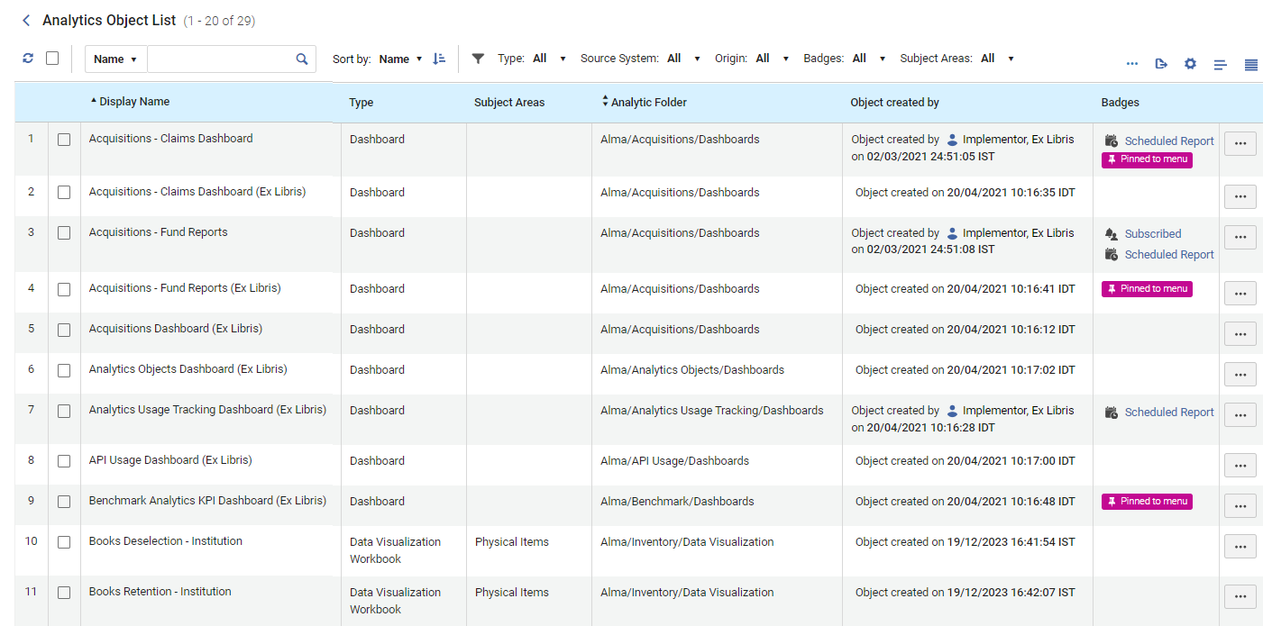Tick the Acquisitions Dashboard (Ex Libris) checkbox
The height and width of the screenshot is (626, 1263).
(x=64, y=331)
